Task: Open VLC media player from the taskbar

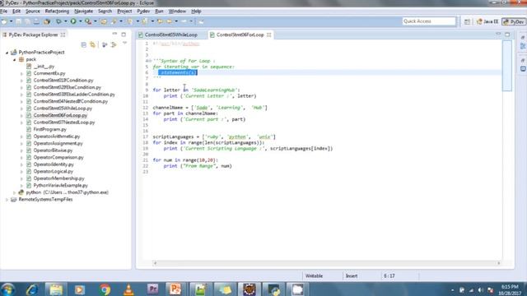Action: point(128,289)
